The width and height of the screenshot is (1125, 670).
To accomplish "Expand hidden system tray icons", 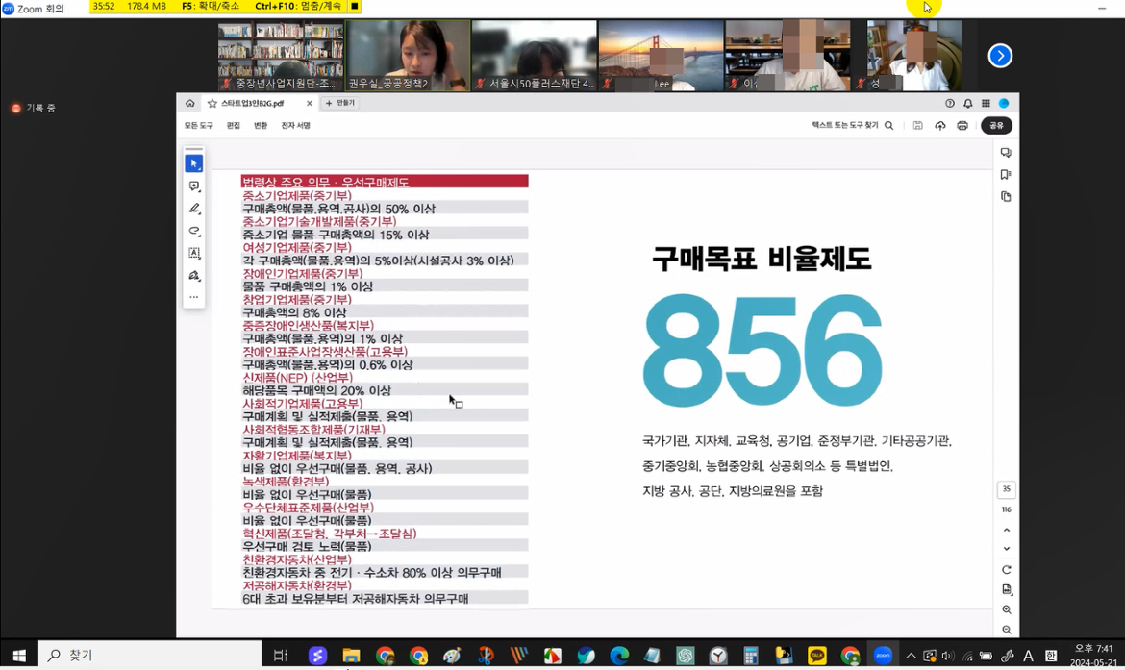I will click(x=911, y=655).
